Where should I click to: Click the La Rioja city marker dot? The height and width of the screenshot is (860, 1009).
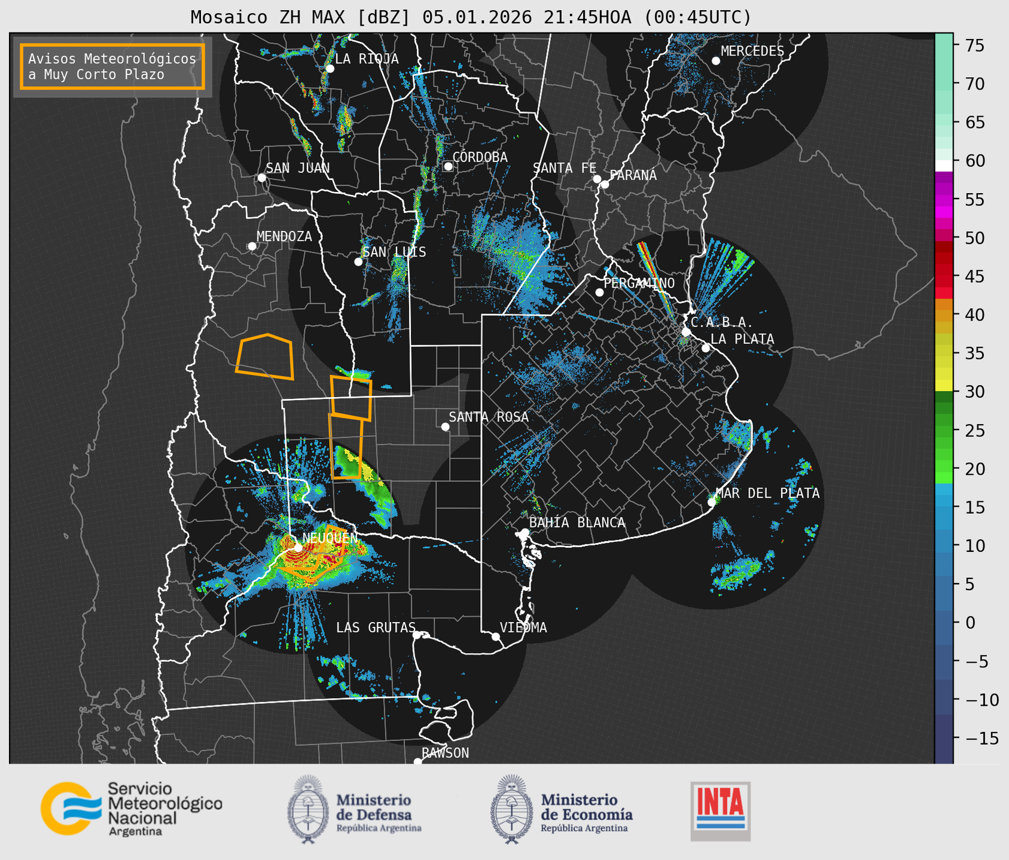point(330,69)
